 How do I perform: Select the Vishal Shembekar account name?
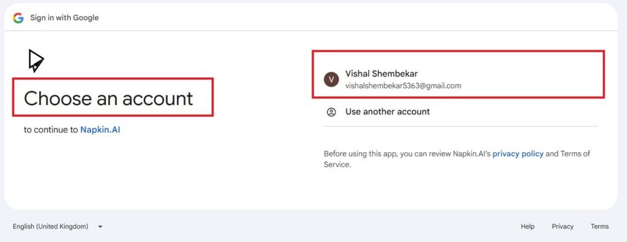click(x=381, y=74)
